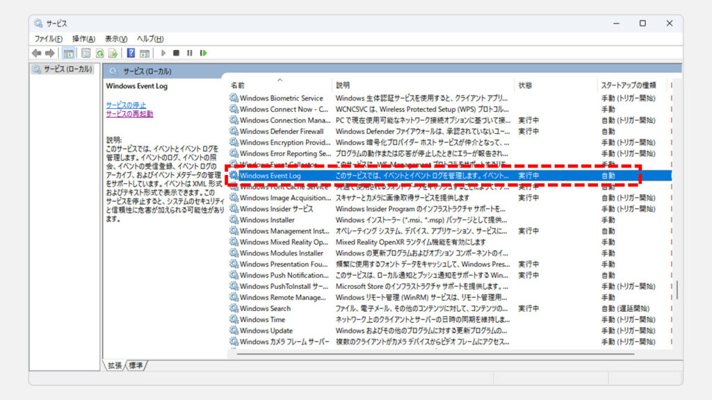Toggle the action pane toolbar icon

point(145,53)
